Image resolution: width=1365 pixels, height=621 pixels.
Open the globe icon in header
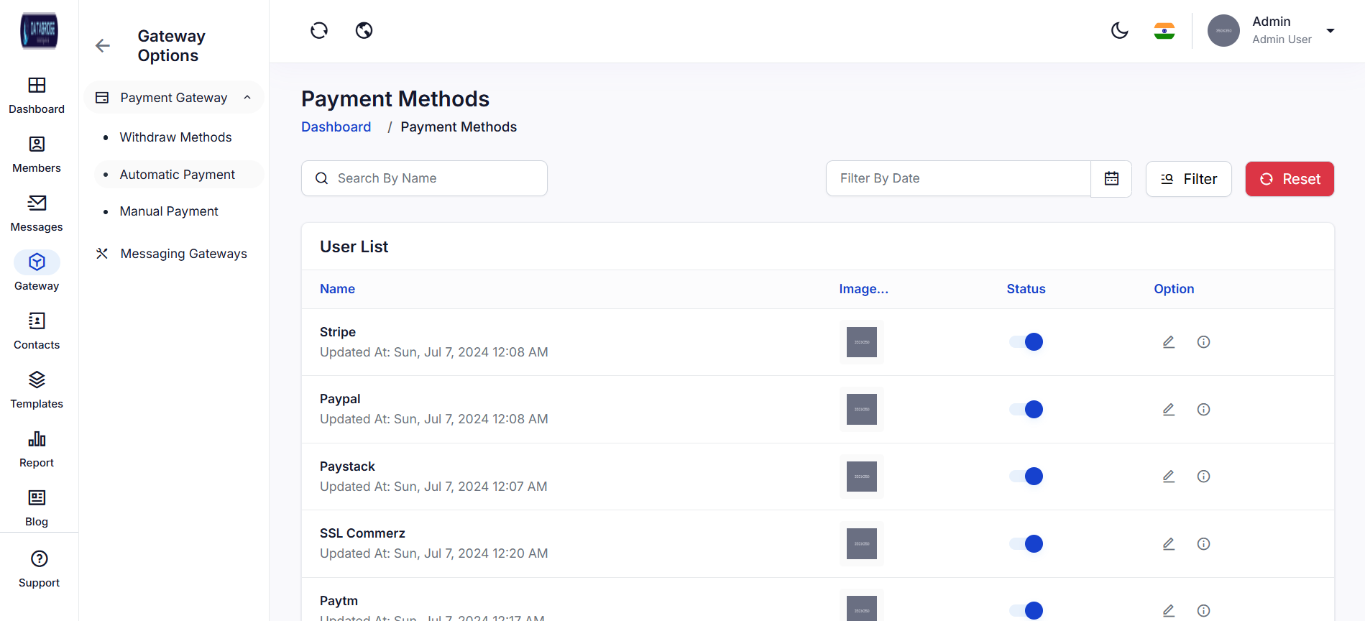coord(364,31)
